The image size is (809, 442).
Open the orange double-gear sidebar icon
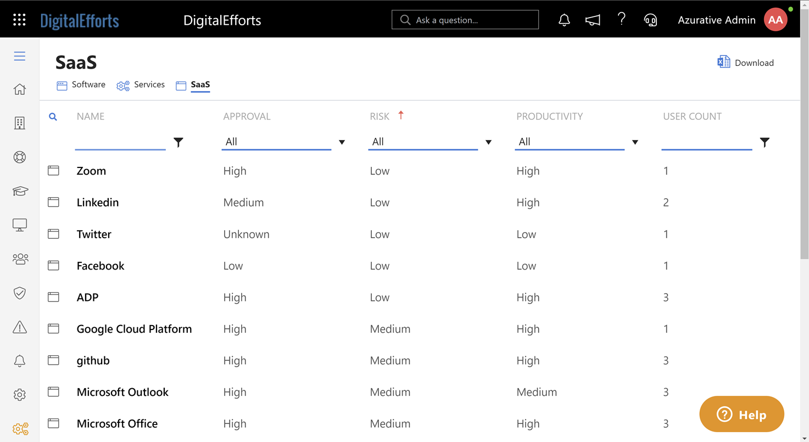[20, 429]
